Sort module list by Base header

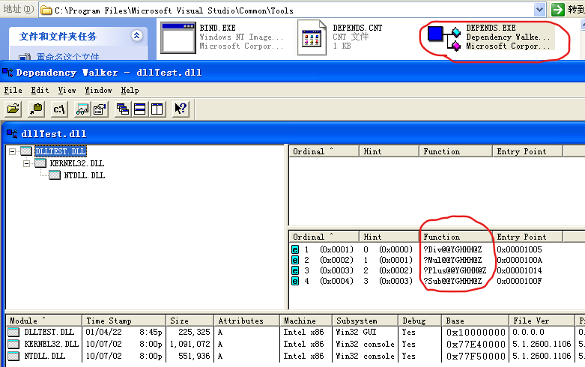click(476, 321)
